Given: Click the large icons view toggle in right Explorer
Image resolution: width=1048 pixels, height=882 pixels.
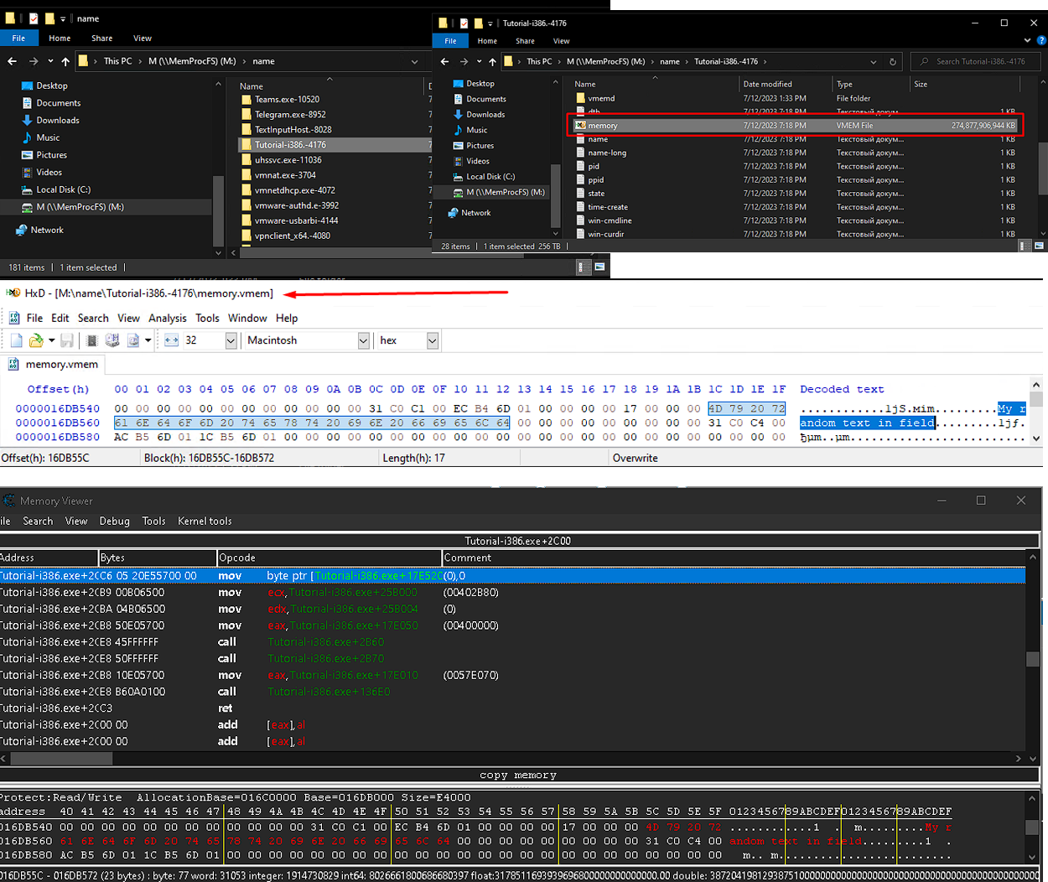Looking at the screenshot, I should (1039, 246).
